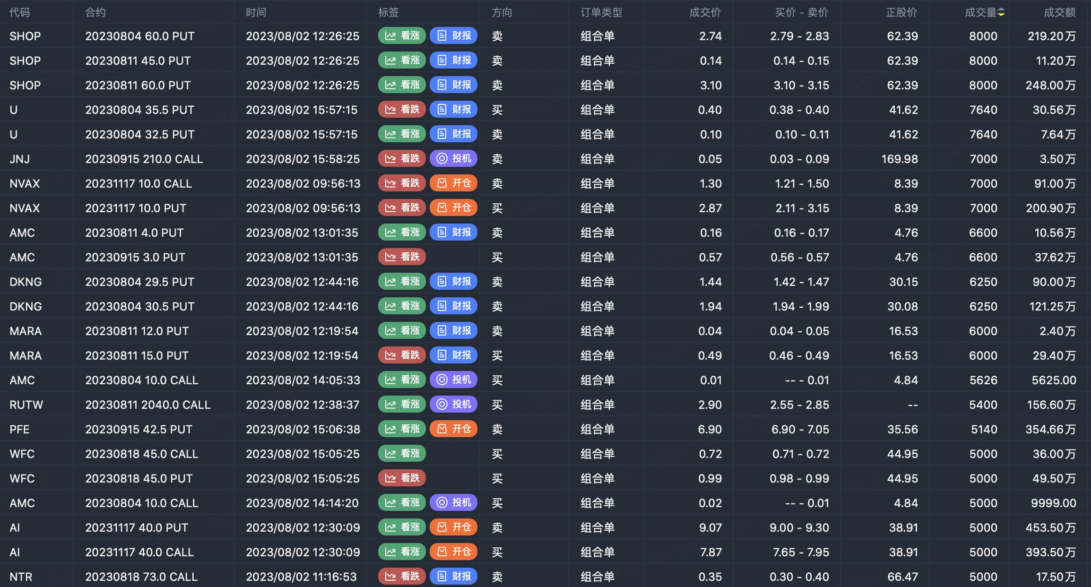The height and width of the screenshot is (587, 1091).
Task: Click the 9999.00 turnover value
Action: (1054, 503)
